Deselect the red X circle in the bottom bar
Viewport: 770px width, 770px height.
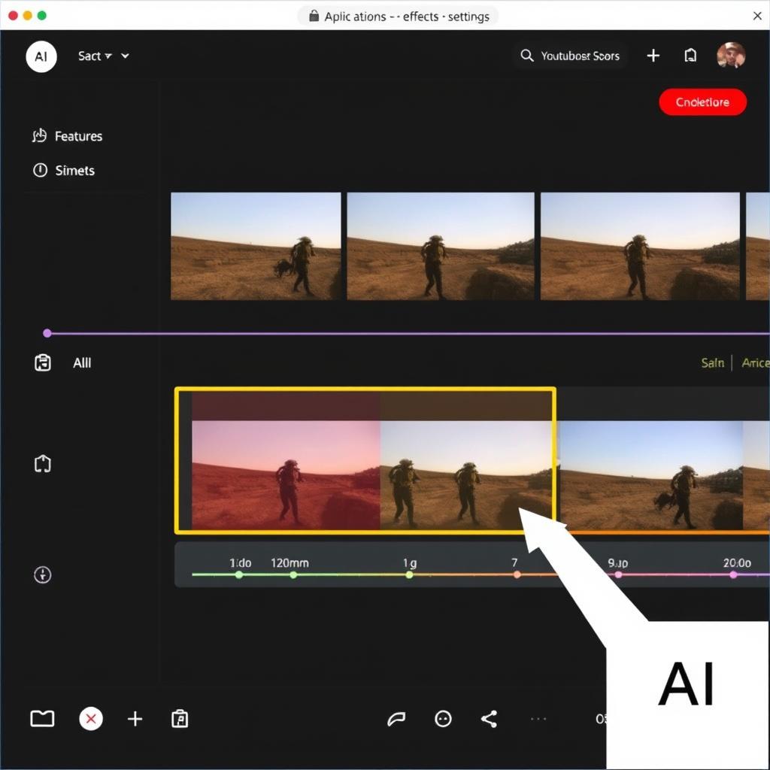click(x=91, y=719)
